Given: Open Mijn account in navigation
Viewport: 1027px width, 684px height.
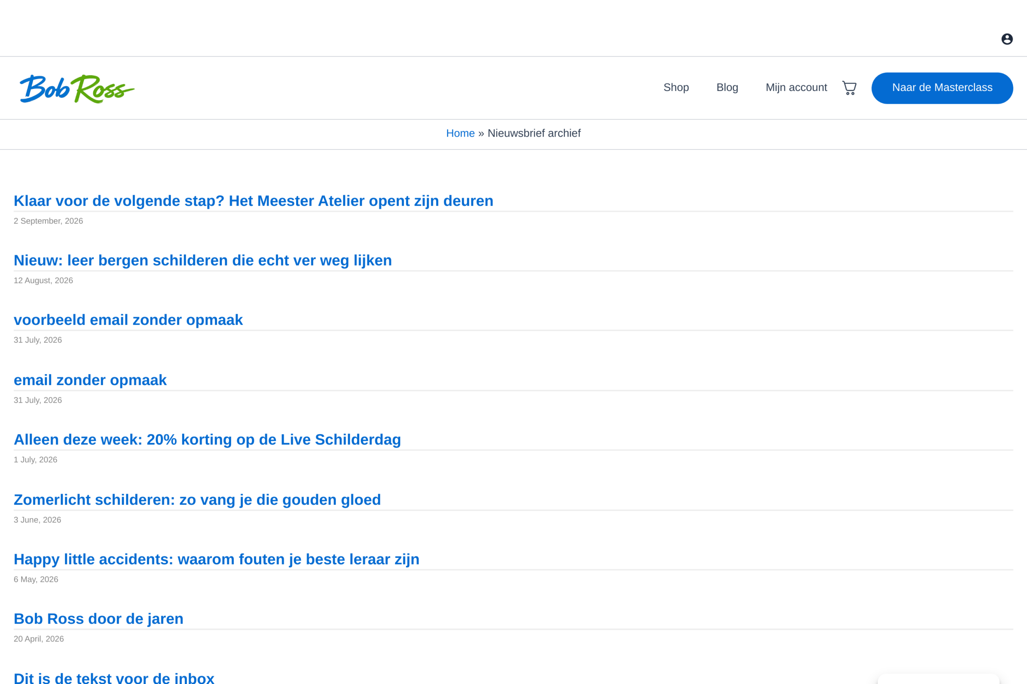Looking at the screenshot, I should pyautogui.click(x=796, y=88).
